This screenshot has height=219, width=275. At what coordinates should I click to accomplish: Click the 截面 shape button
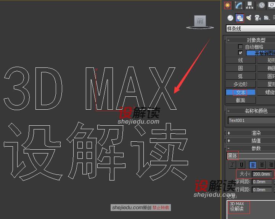(x=240, y=100)
